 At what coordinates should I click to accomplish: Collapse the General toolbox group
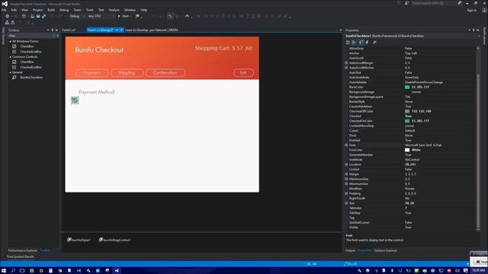tap(10, 72)
